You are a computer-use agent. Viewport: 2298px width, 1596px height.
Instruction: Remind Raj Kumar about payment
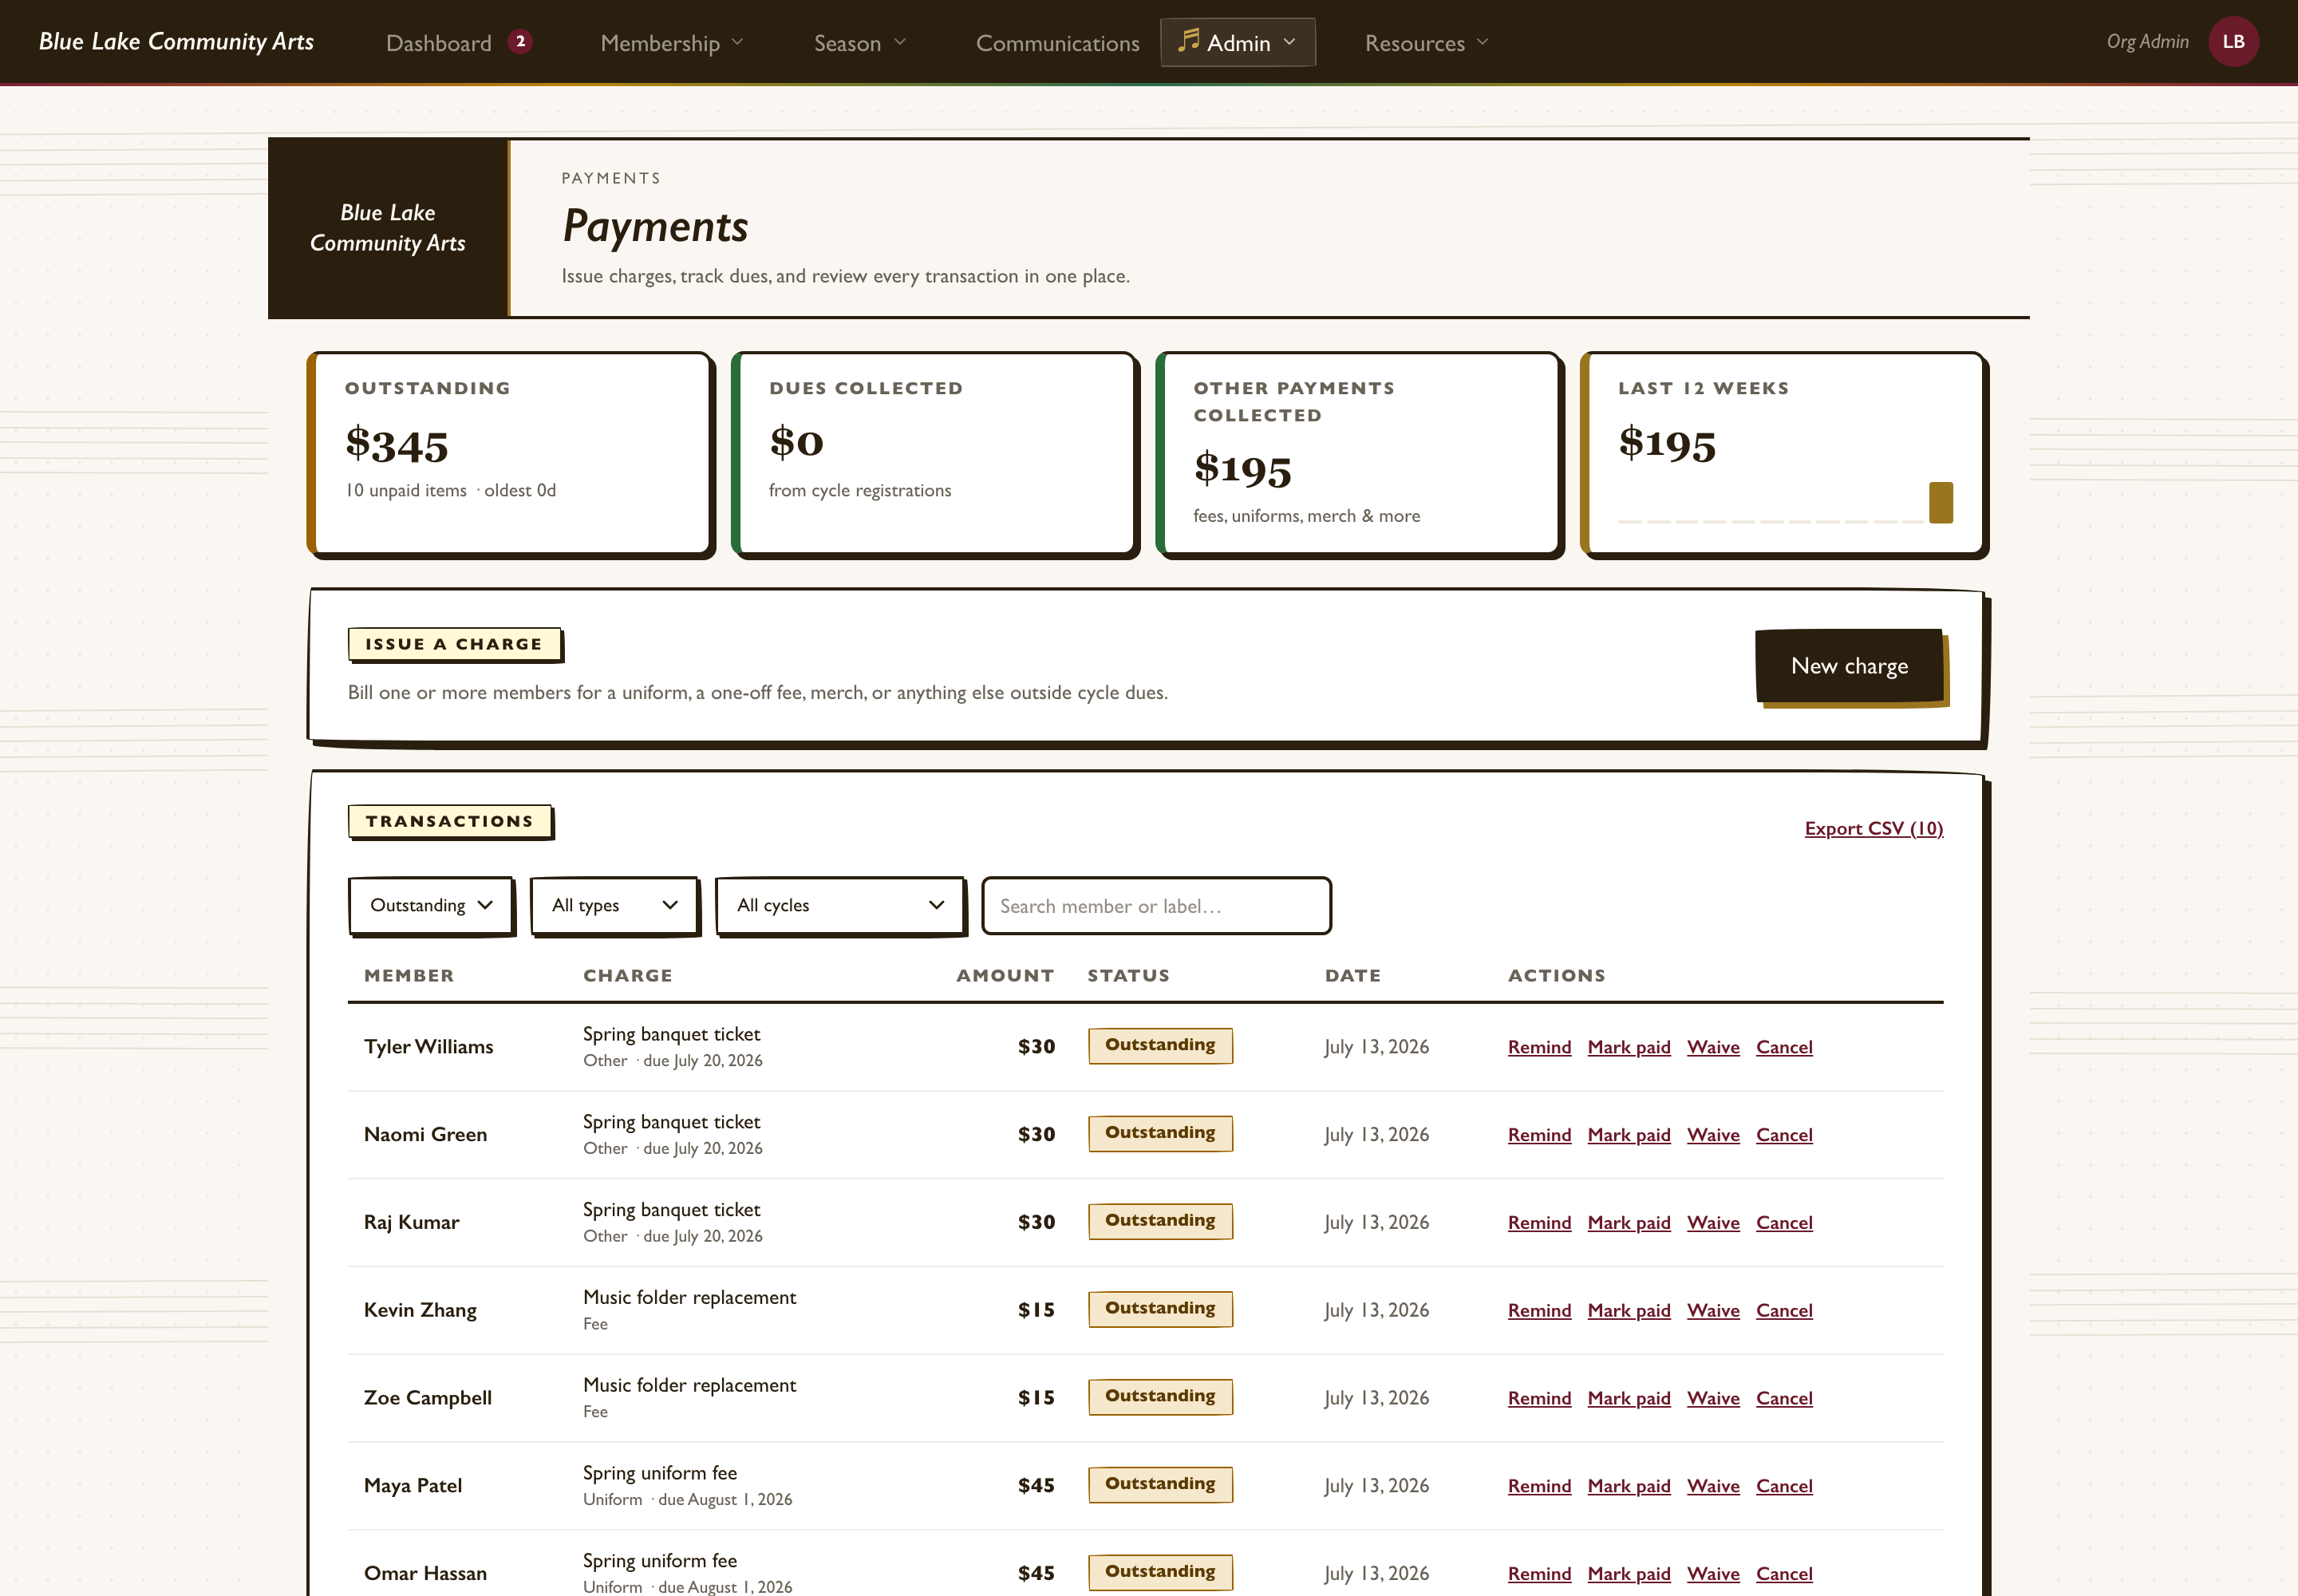1539,1223
